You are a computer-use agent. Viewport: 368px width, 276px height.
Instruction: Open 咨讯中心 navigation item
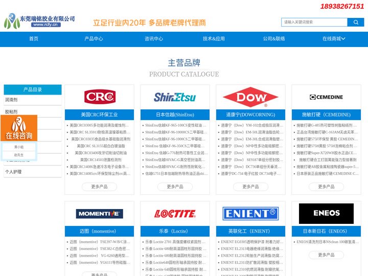[154, 39]
